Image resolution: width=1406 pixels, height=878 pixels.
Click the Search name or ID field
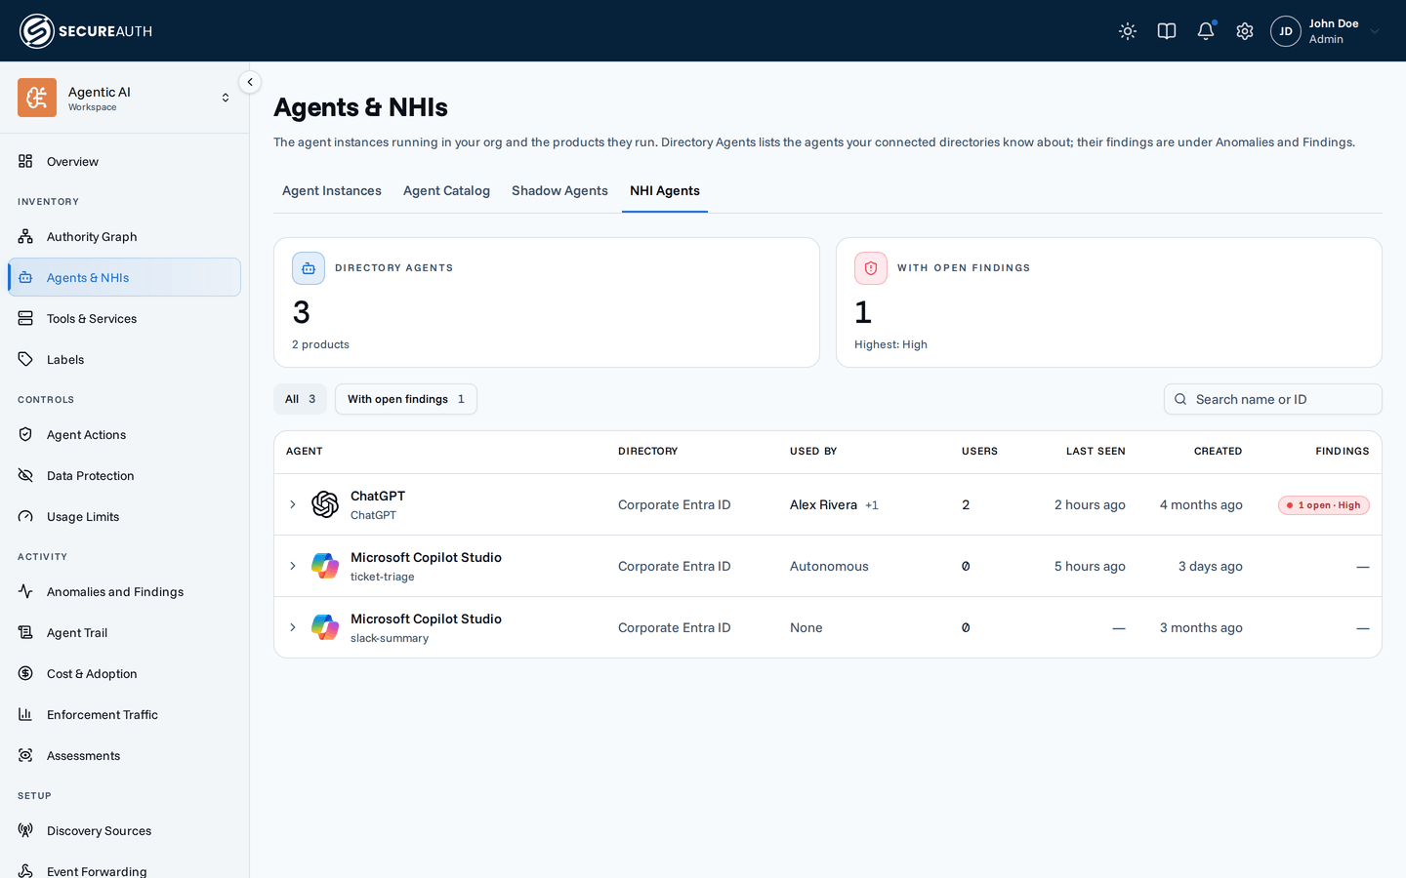1273,399
